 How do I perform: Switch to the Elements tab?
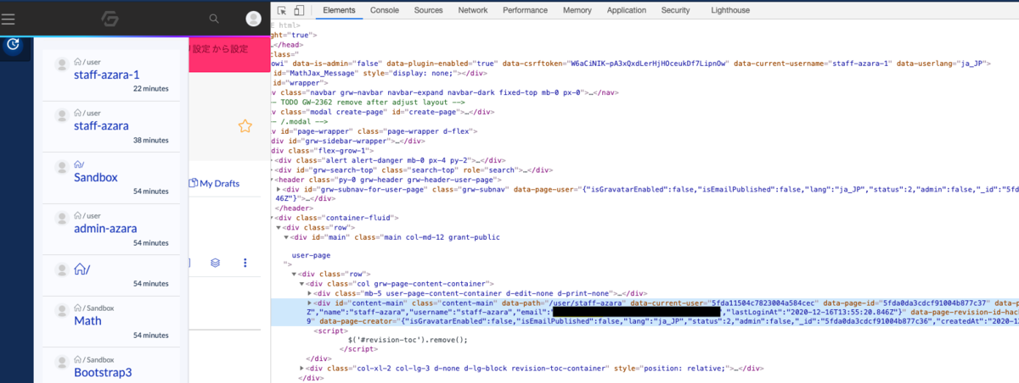click(x=339, y=10)
